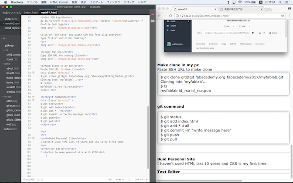
Task: Open HTML language dropdown in status bar
Action: pos(119,180)
